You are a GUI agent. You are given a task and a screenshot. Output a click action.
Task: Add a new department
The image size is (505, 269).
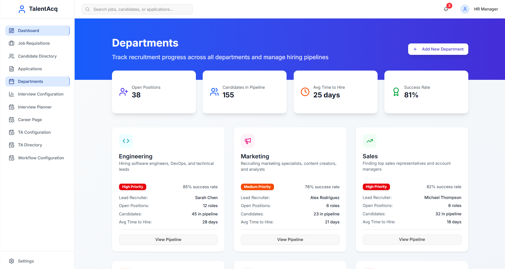tap(438, 49)
